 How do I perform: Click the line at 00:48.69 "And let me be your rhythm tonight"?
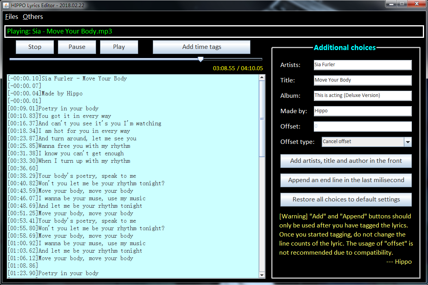(75, 206)
